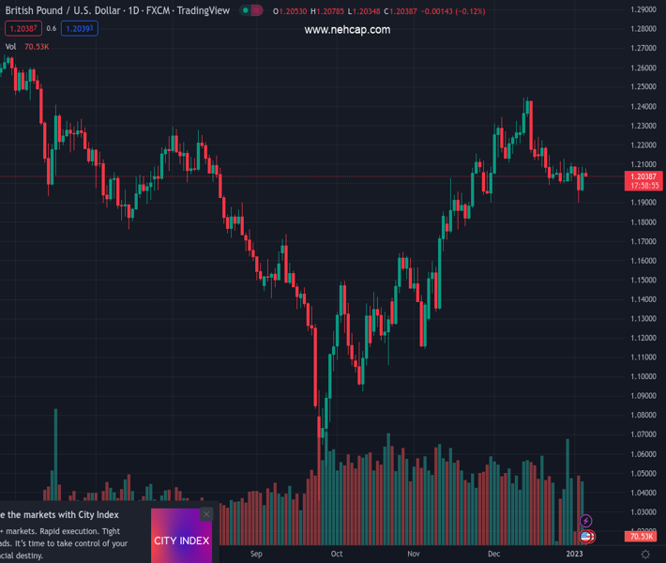The image size is (666, 563).
Task: Click the purple lightning event icon
Action: (586, 521)
